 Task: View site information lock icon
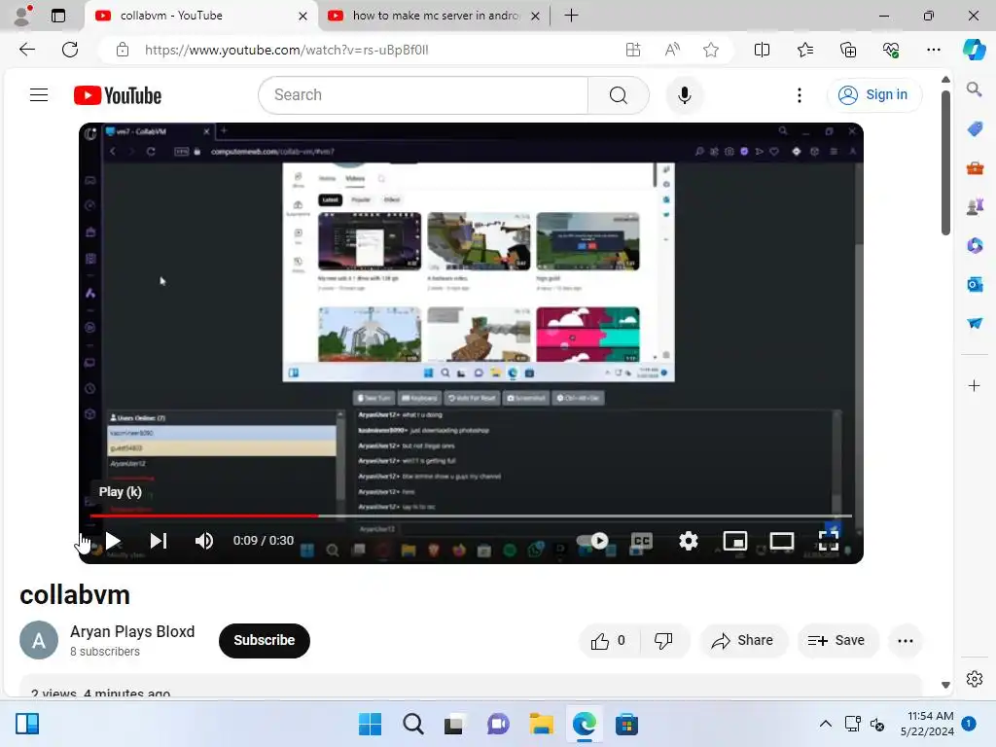tap(123, 50)
